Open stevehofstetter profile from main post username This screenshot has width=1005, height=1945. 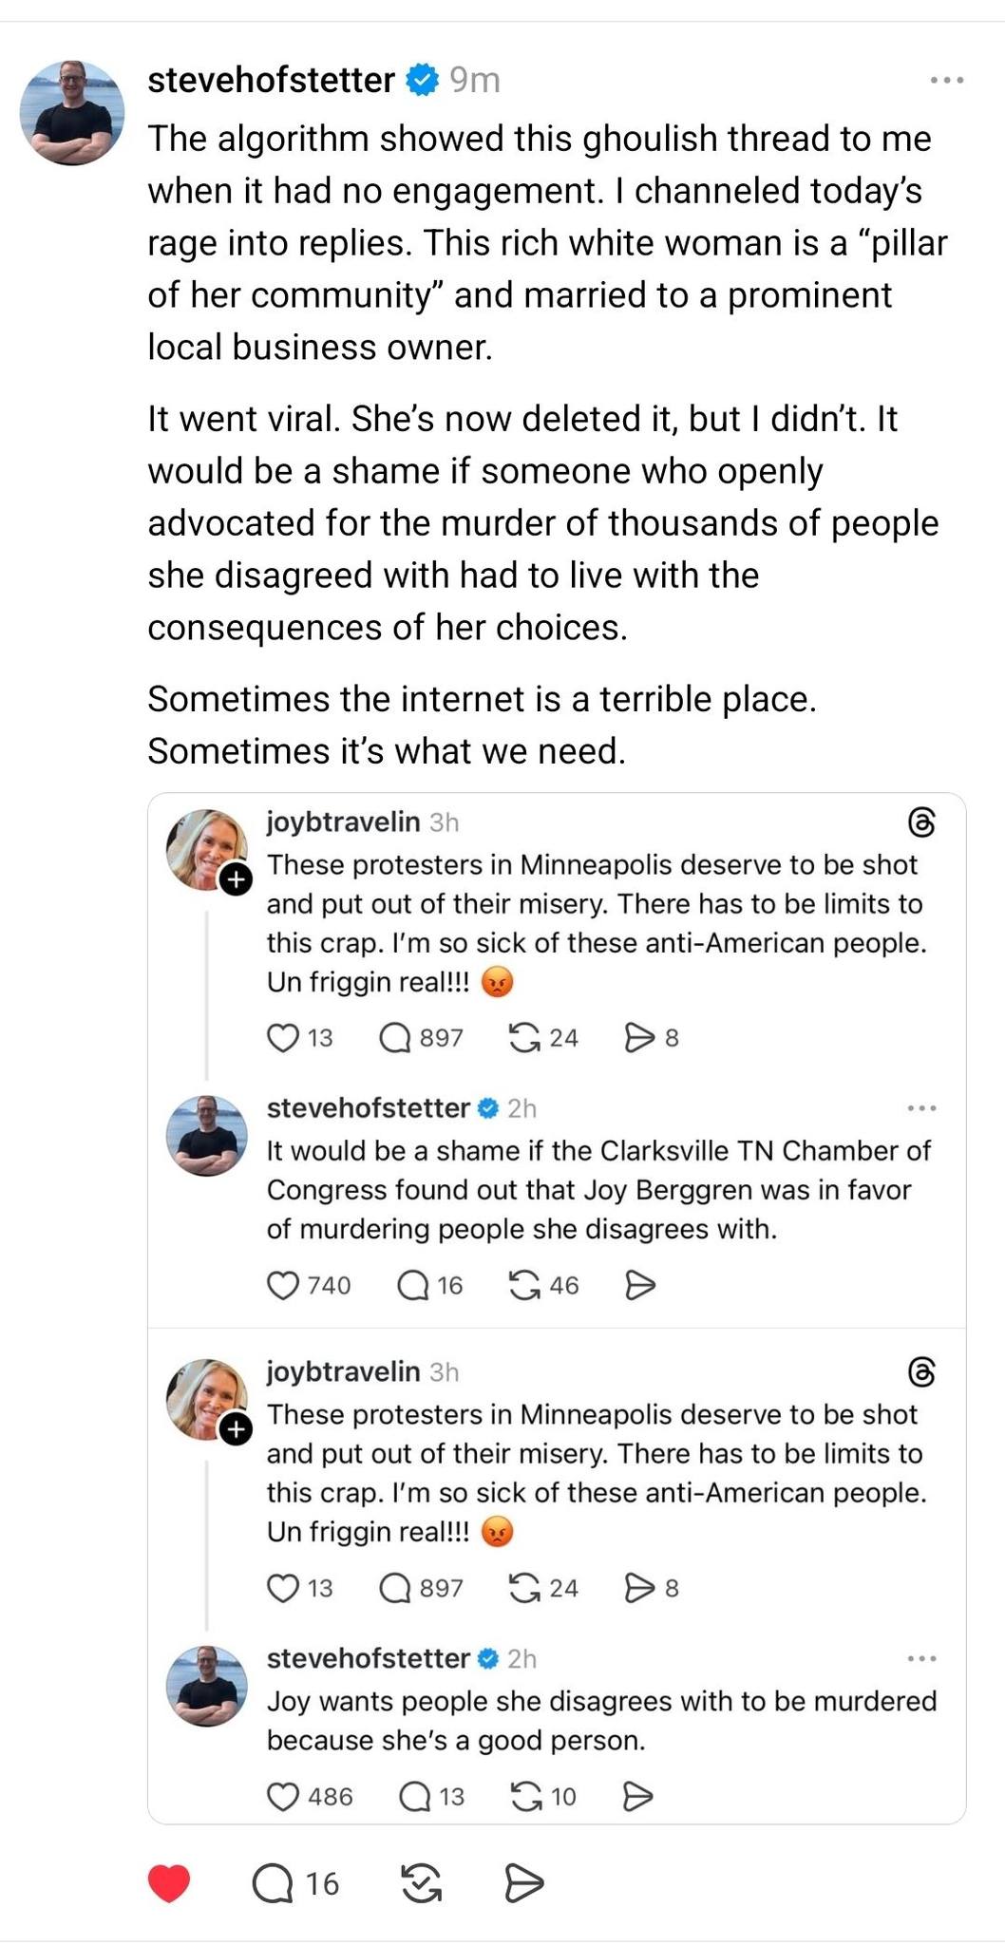click(x=271, y=81)
